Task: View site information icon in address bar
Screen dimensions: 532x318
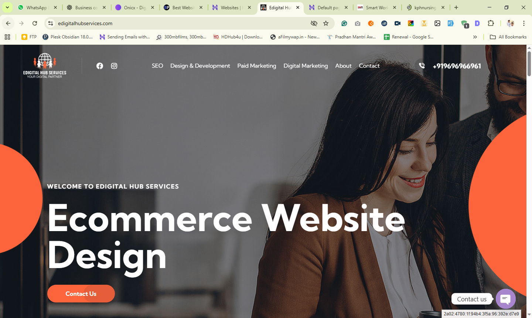Action: pyautogui.click(x=51, y=23)
